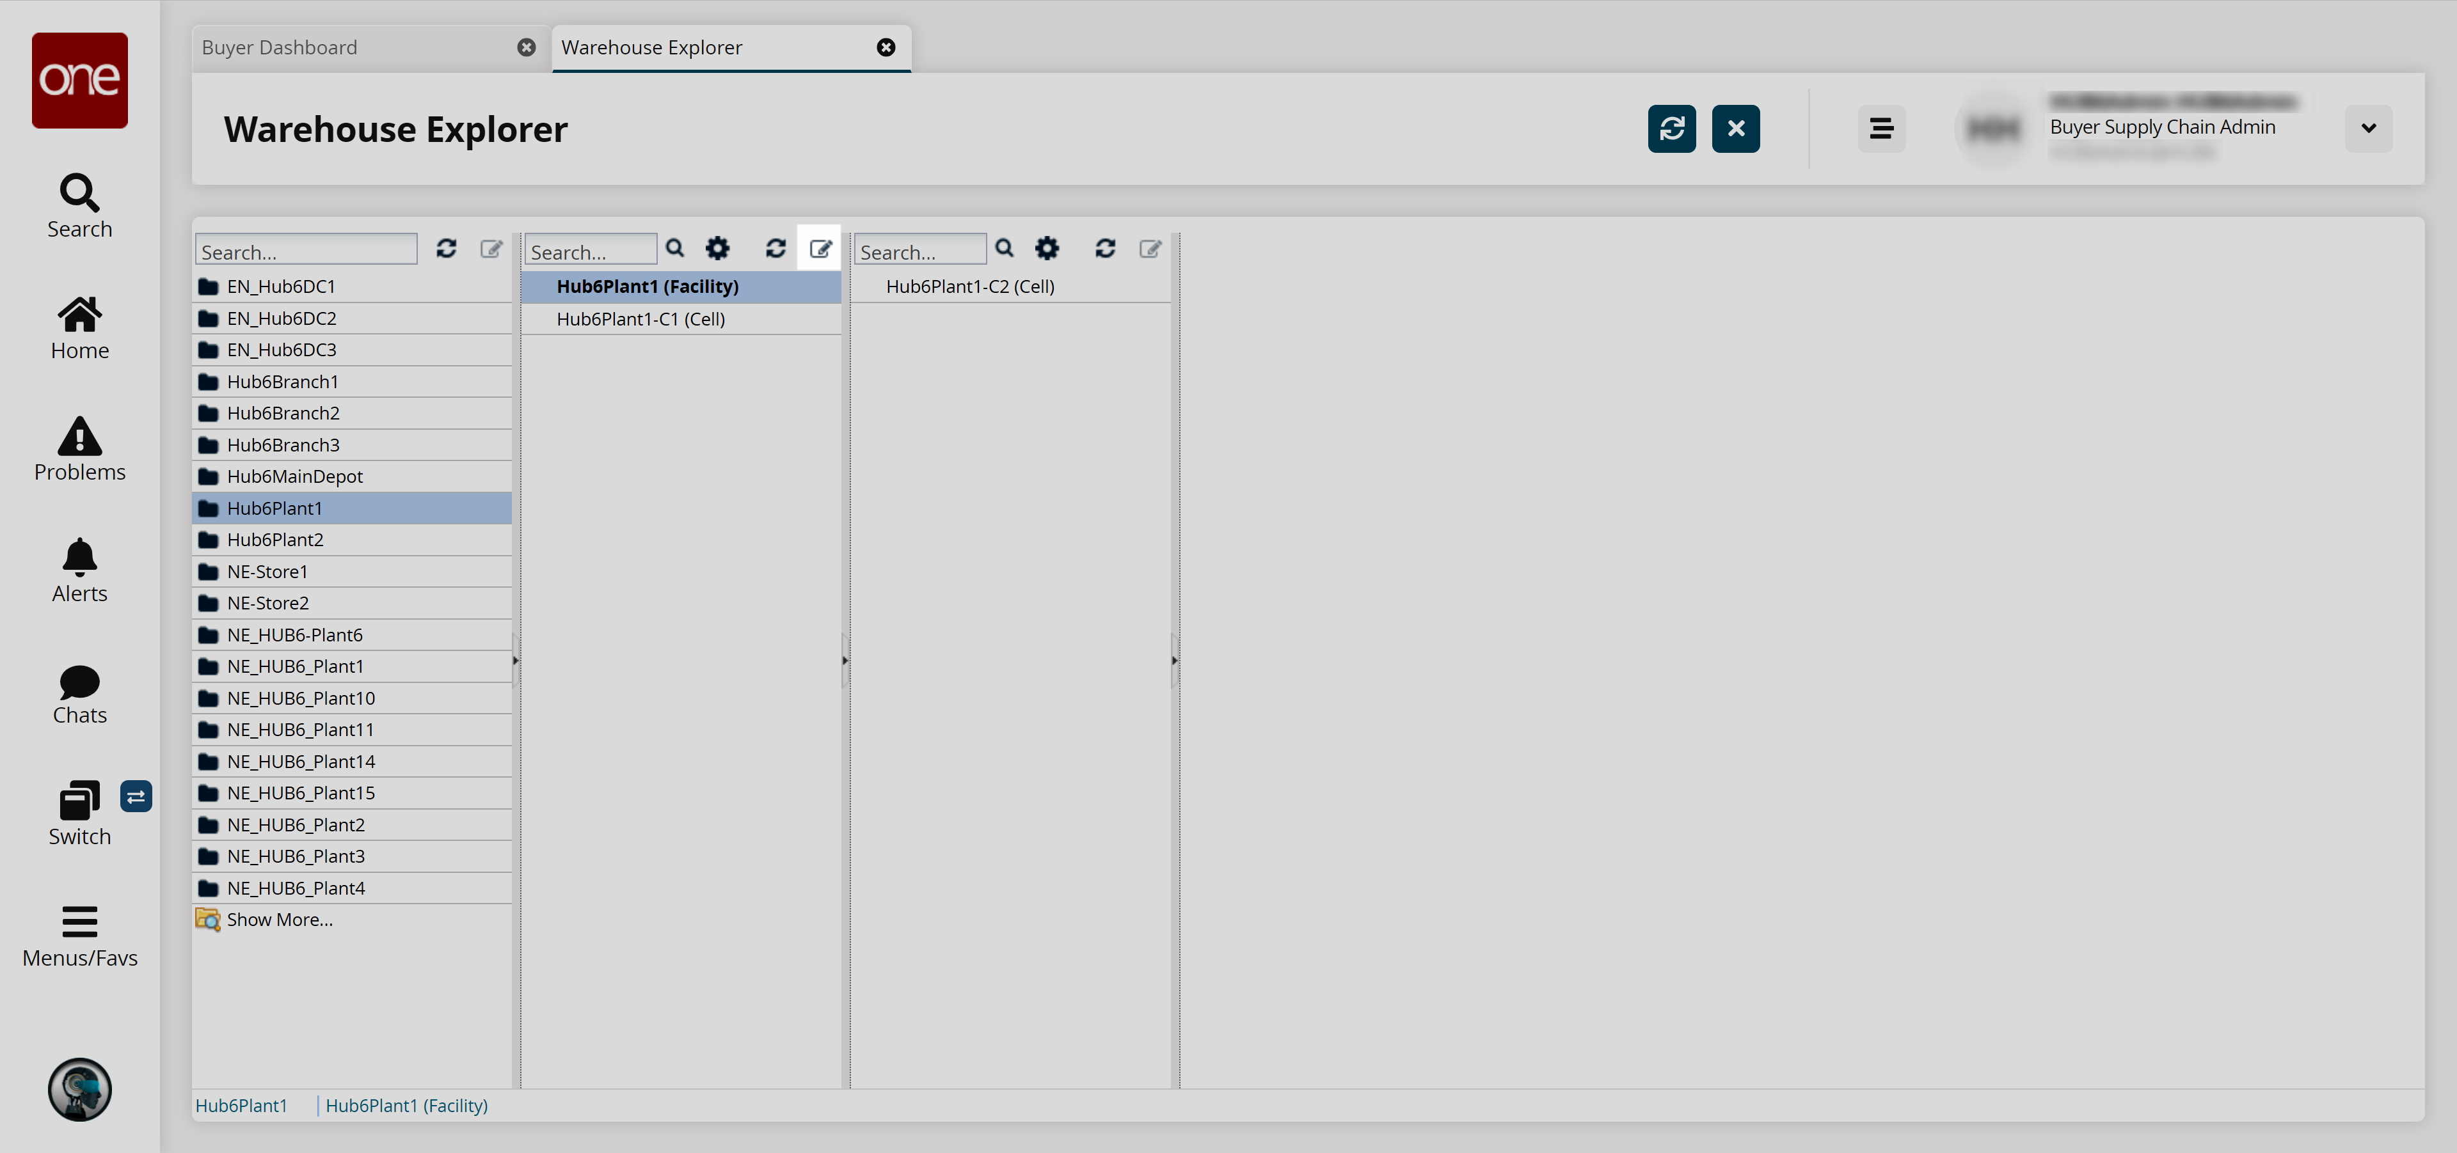Expand the user role dropdown arrow
The height and width of the screenshot is (1153, 2457).
[x=2368, y=129]
